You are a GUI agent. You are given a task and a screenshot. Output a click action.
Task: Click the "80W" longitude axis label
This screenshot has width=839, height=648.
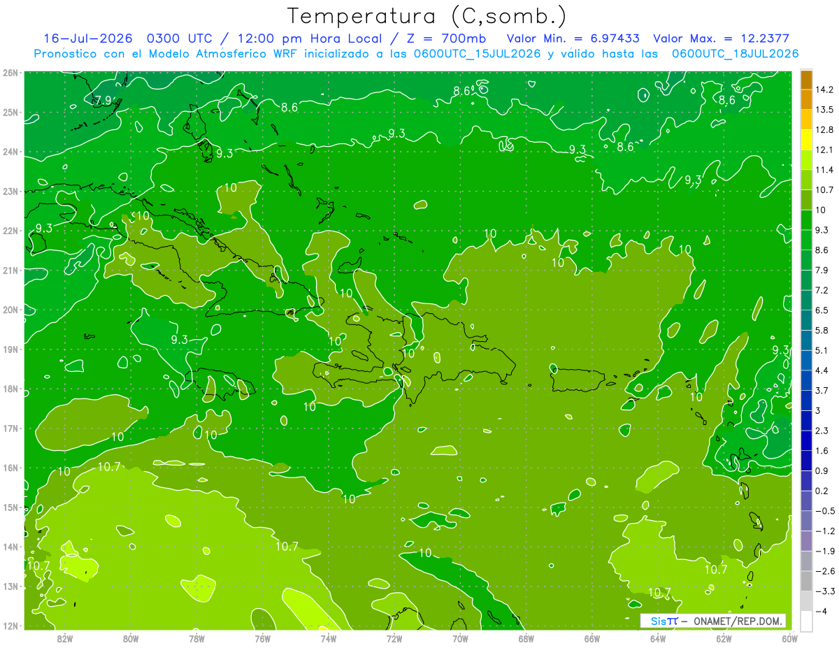(x=131, y=638)
